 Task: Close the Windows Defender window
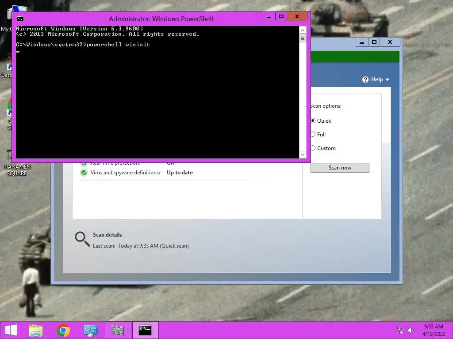(x=390, y=42)
